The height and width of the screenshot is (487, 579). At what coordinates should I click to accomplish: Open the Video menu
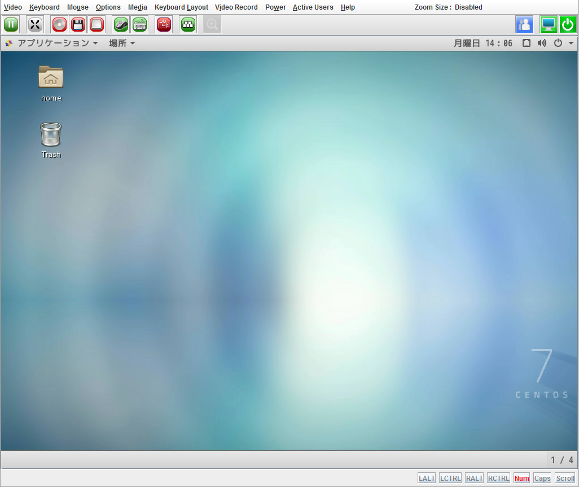tap(13, 7)
